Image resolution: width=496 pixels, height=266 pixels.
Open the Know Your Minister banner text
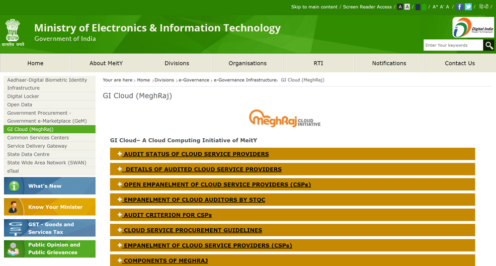(x=55, y=207)
